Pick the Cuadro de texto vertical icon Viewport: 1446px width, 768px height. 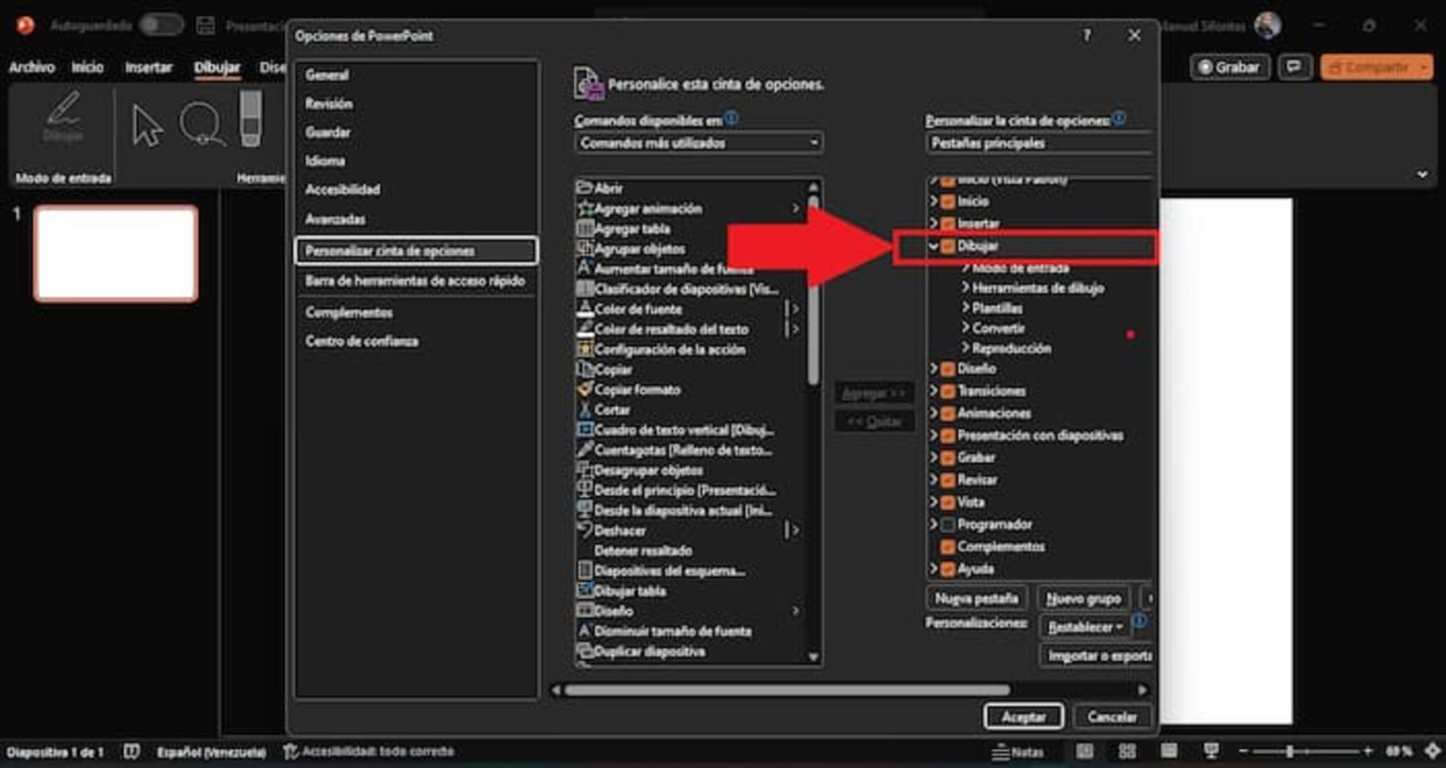[584, 430]
